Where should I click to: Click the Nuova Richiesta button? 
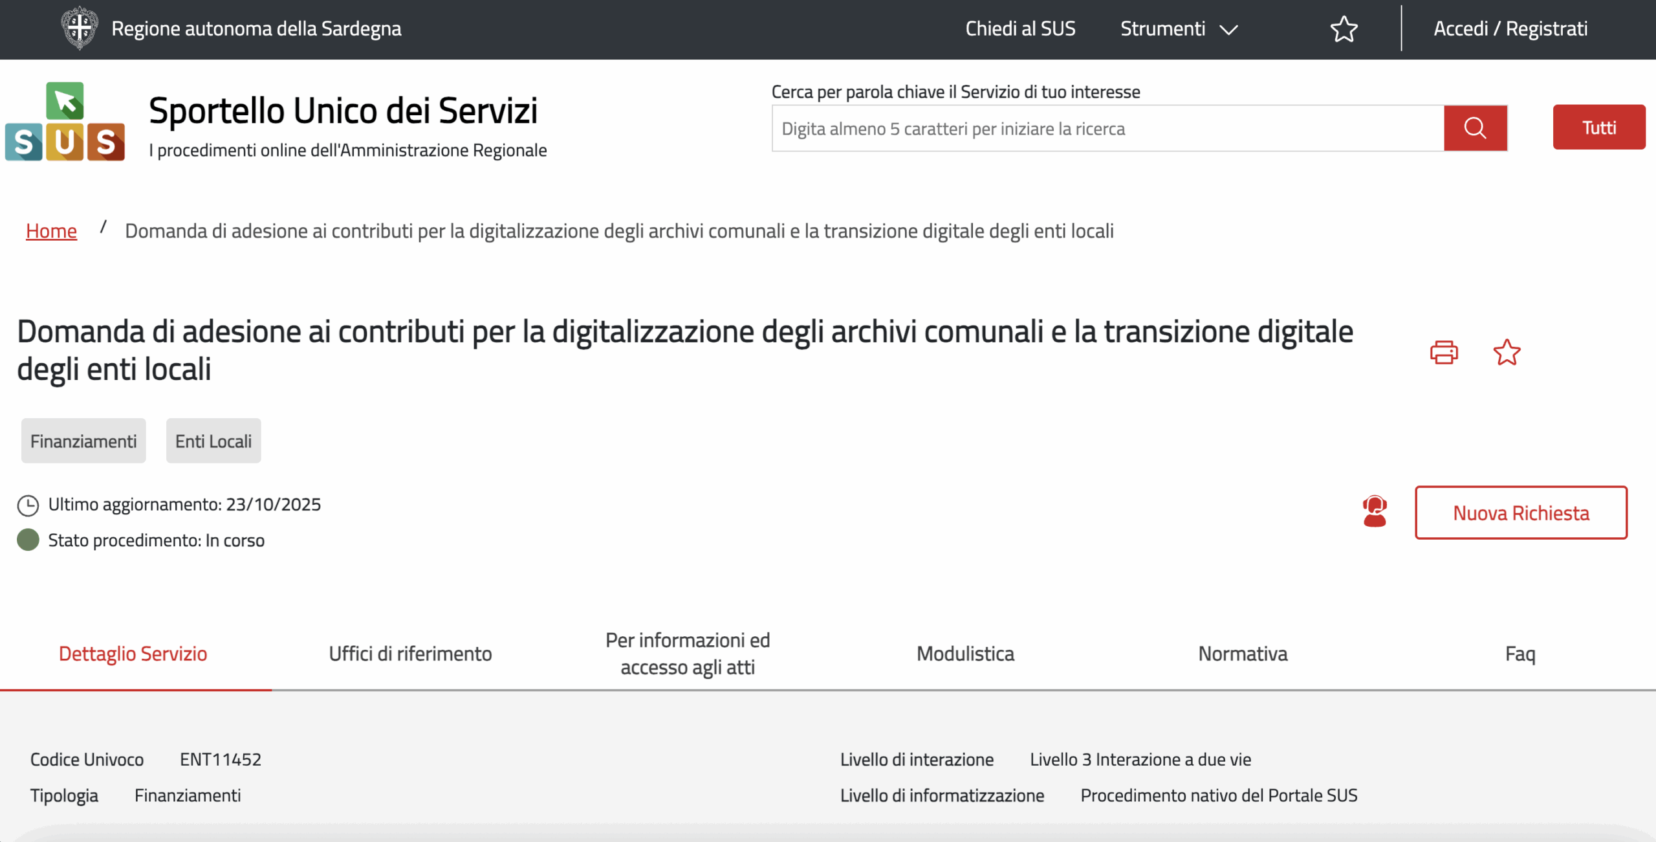point(1521,513)
